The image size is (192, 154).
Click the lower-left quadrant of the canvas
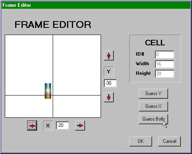click(29, 106)
